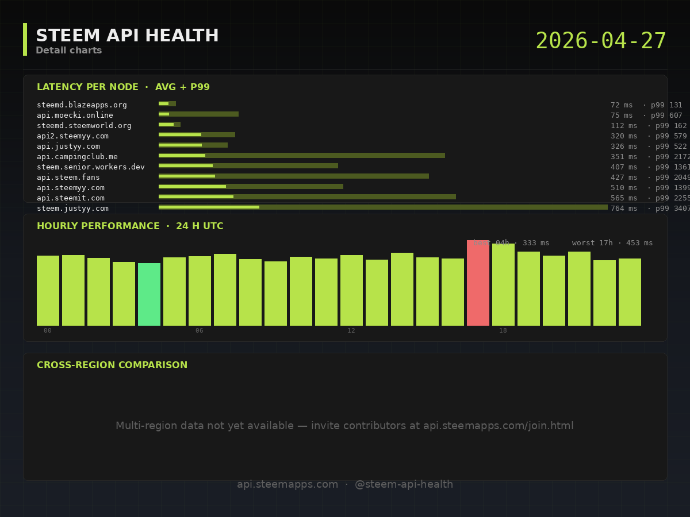Click the STEEM API HEALTH title
The height and width of the screenshot is (517, 690).
click(x=127, y=36)
